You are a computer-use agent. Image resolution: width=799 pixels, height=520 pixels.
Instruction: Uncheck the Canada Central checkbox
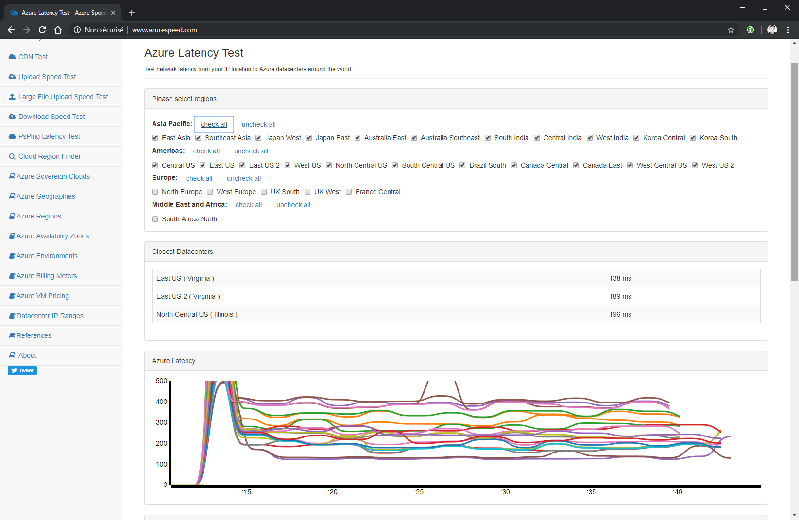pos(514,165)
